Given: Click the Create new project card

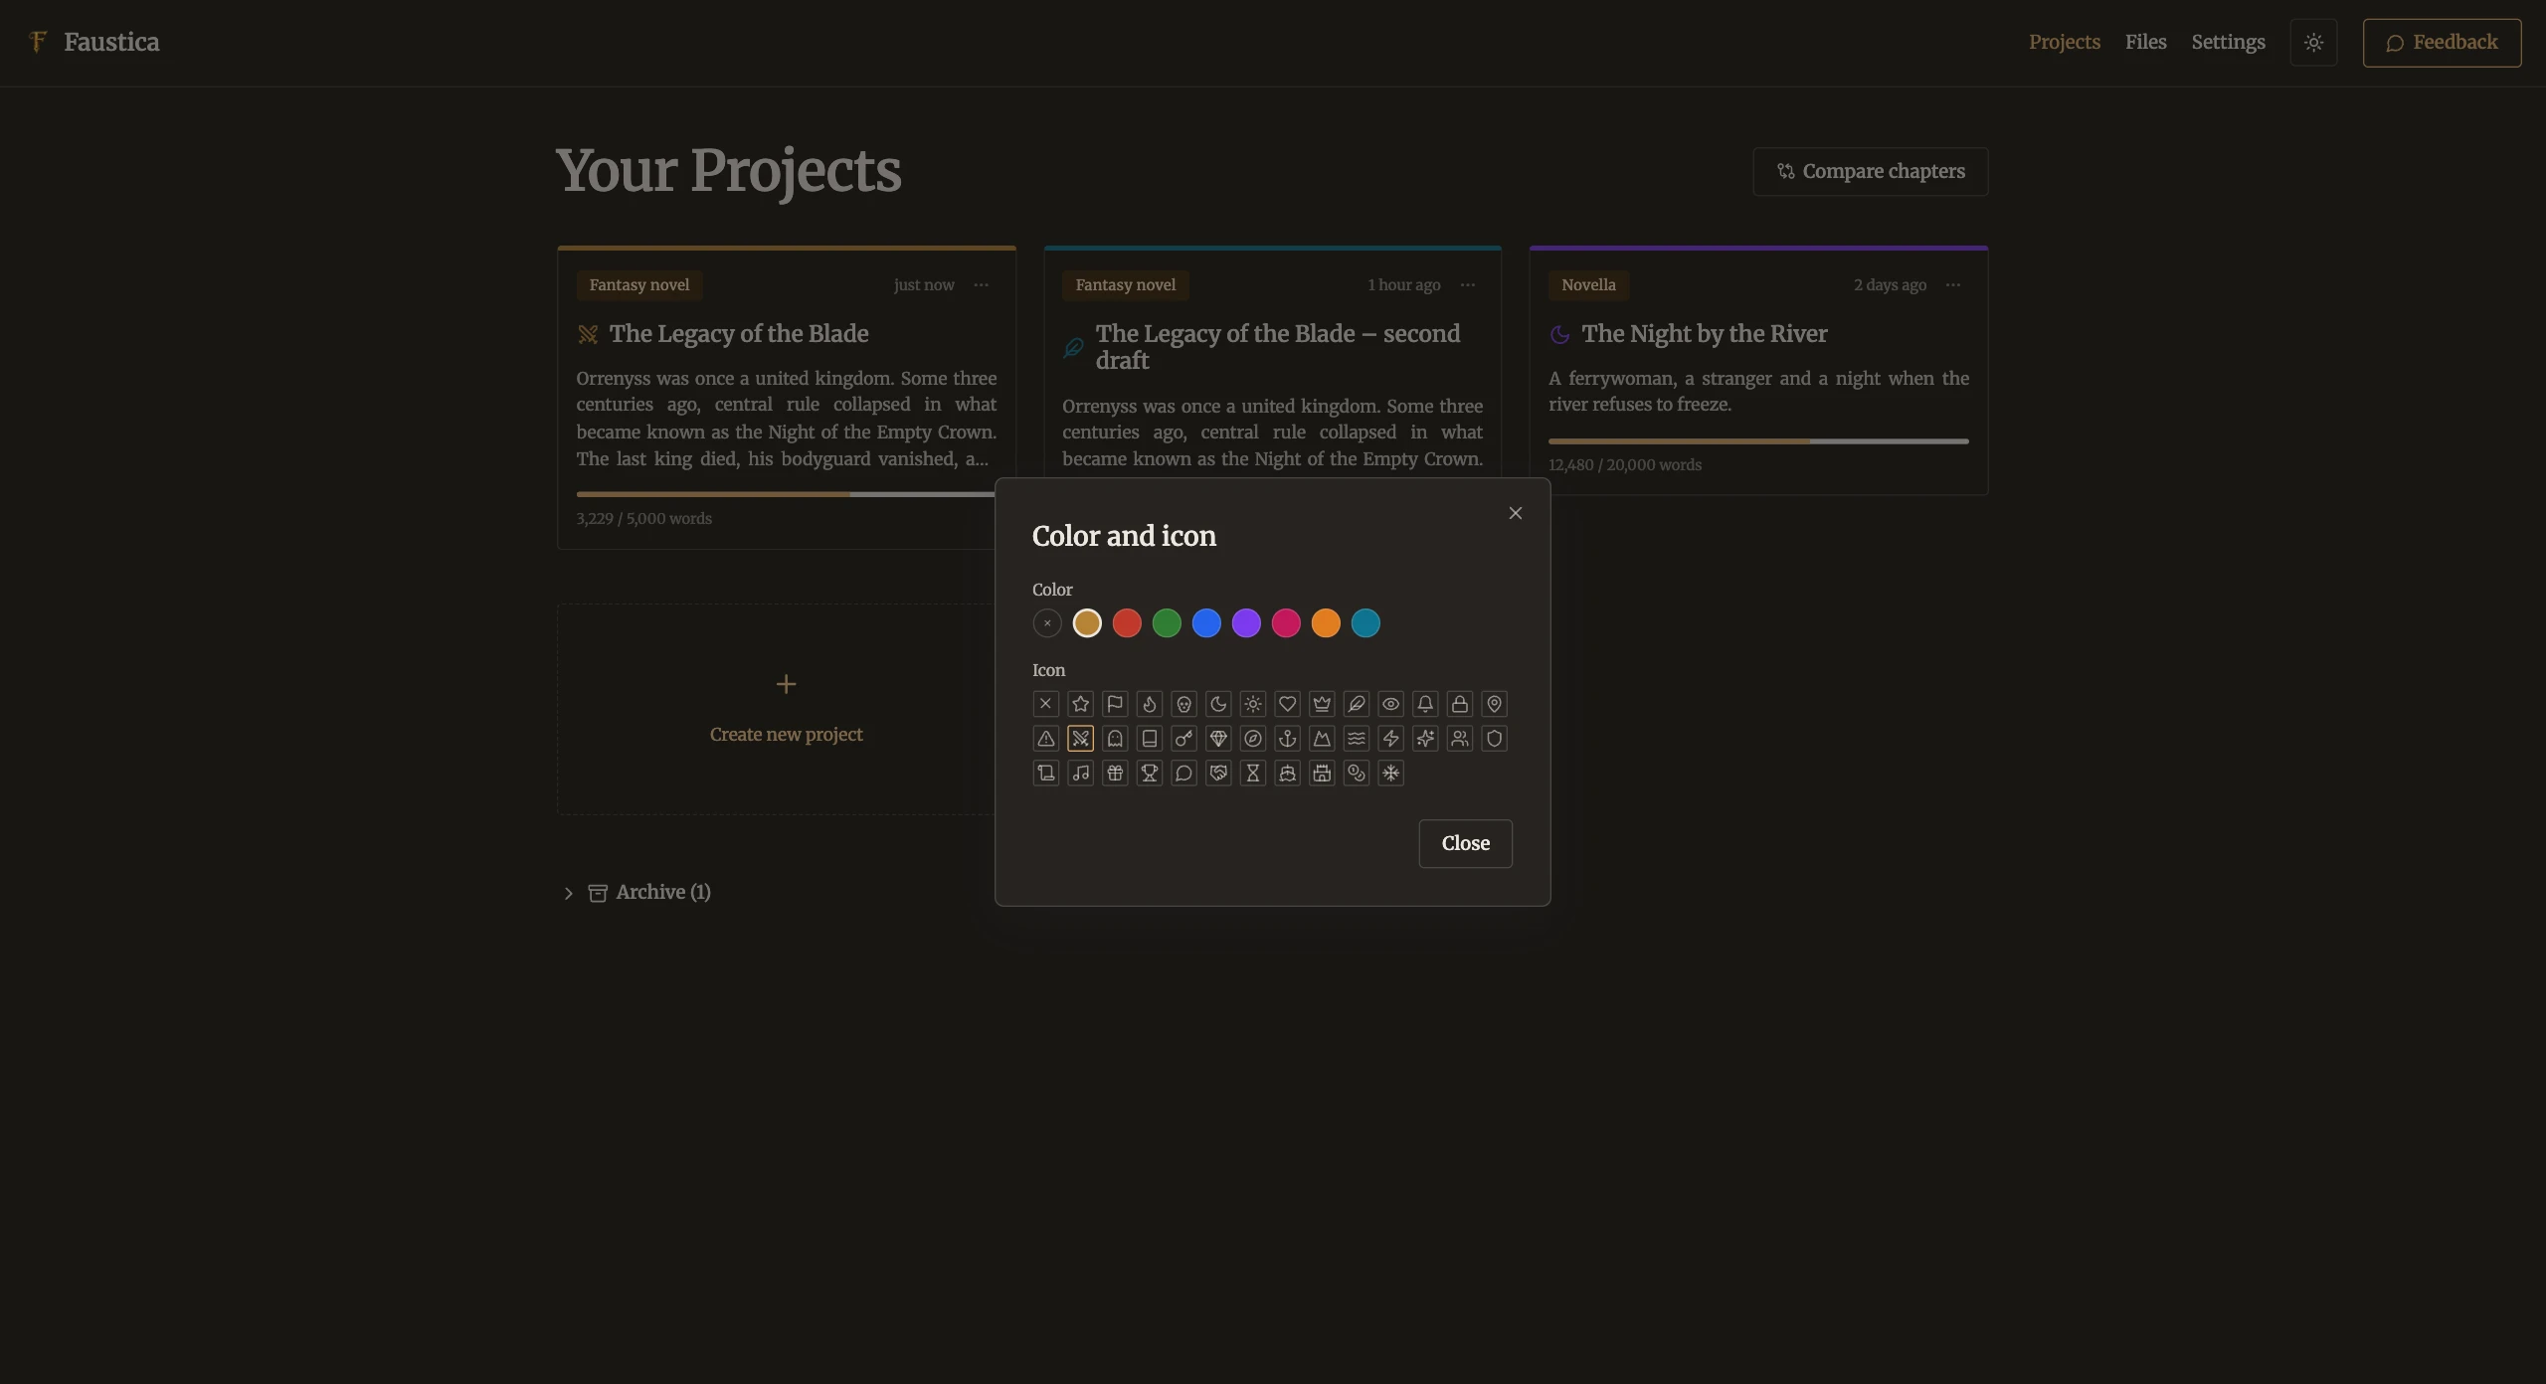Looking at the screenshot, I should [x=786, y=709].
